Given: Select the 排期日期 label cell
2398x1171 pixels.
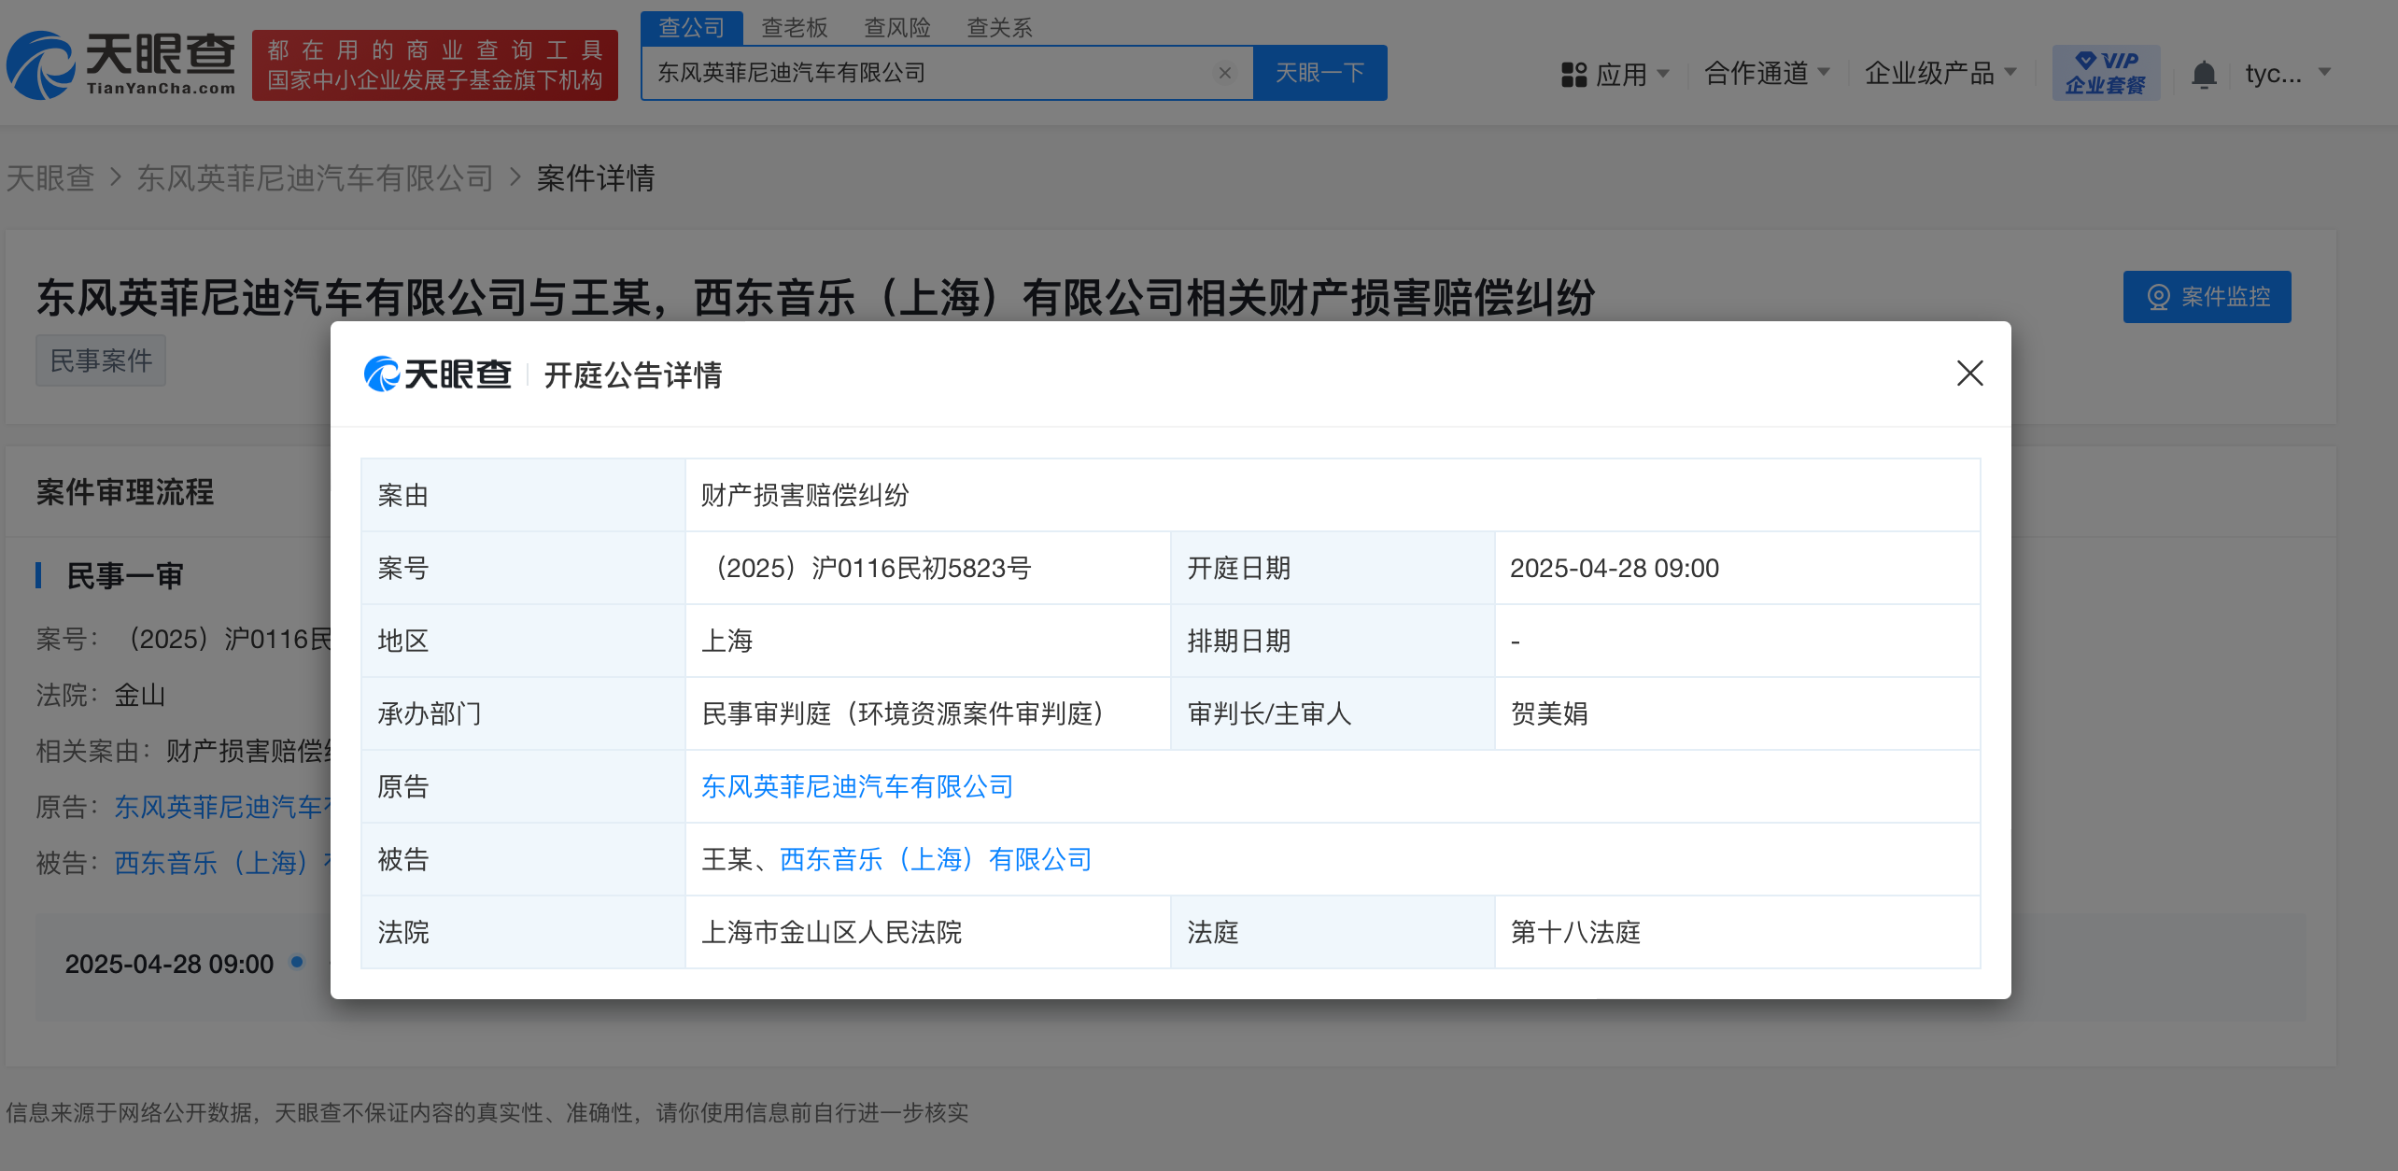Looking at the screenshot, I should click(1333, 641).
